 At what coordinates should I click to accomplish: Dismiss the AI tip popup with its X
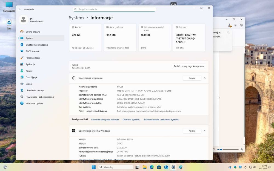(228, 33)
